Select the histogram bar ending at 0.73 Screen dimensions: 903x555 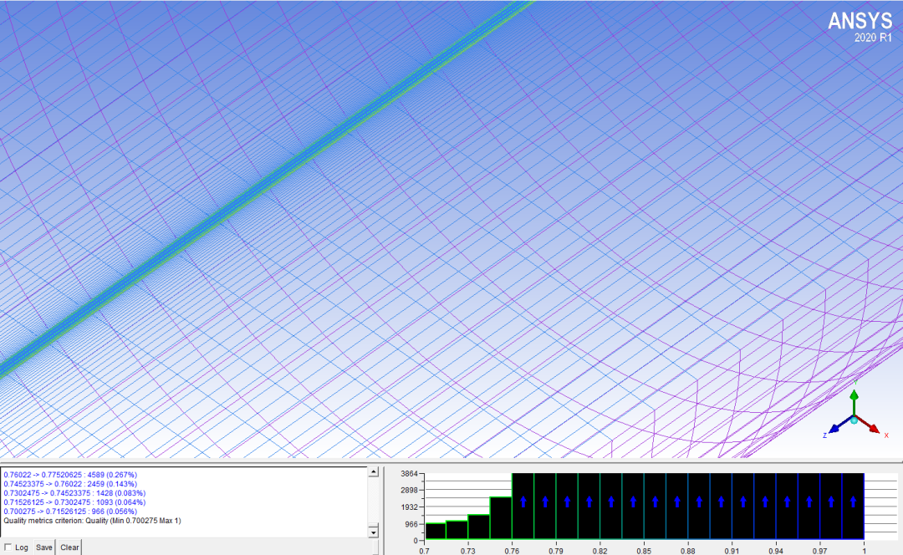point(457,530)
